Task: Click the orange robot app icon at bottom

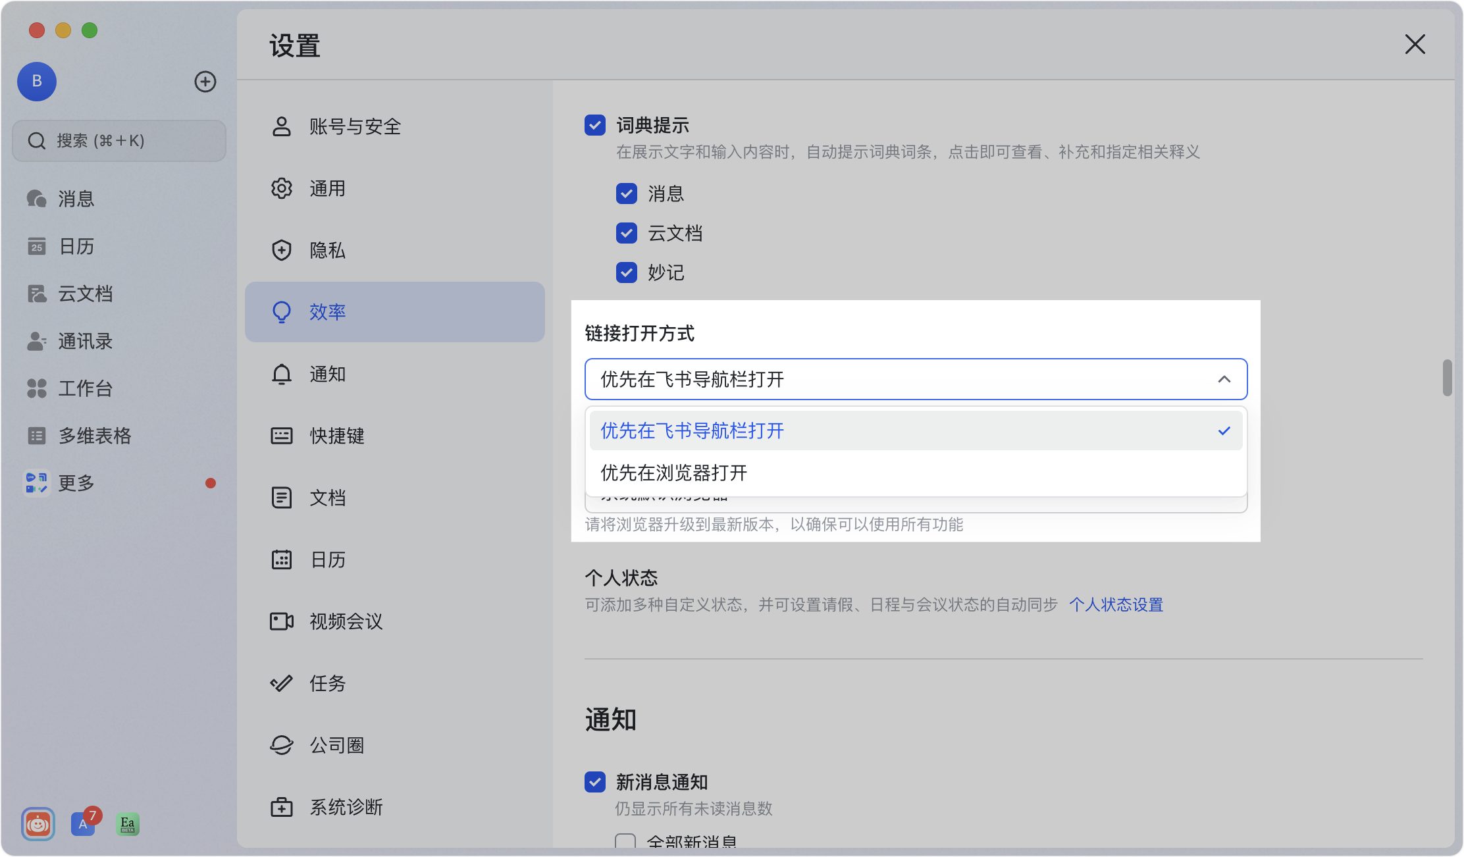Action: (x=38, y=824)
